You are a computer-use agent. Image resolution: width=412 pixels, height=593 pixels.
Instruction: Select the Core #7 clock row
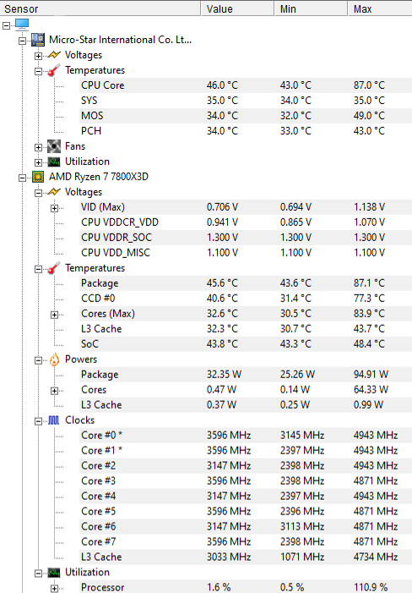click(246, 541)
